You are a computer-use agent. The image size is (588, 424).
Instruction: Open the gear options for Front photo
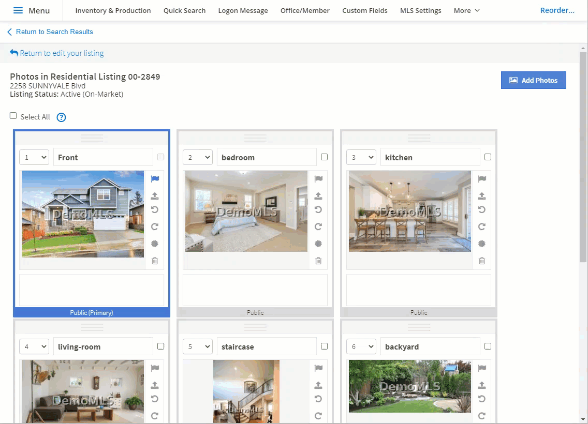(x=155, y=244)
